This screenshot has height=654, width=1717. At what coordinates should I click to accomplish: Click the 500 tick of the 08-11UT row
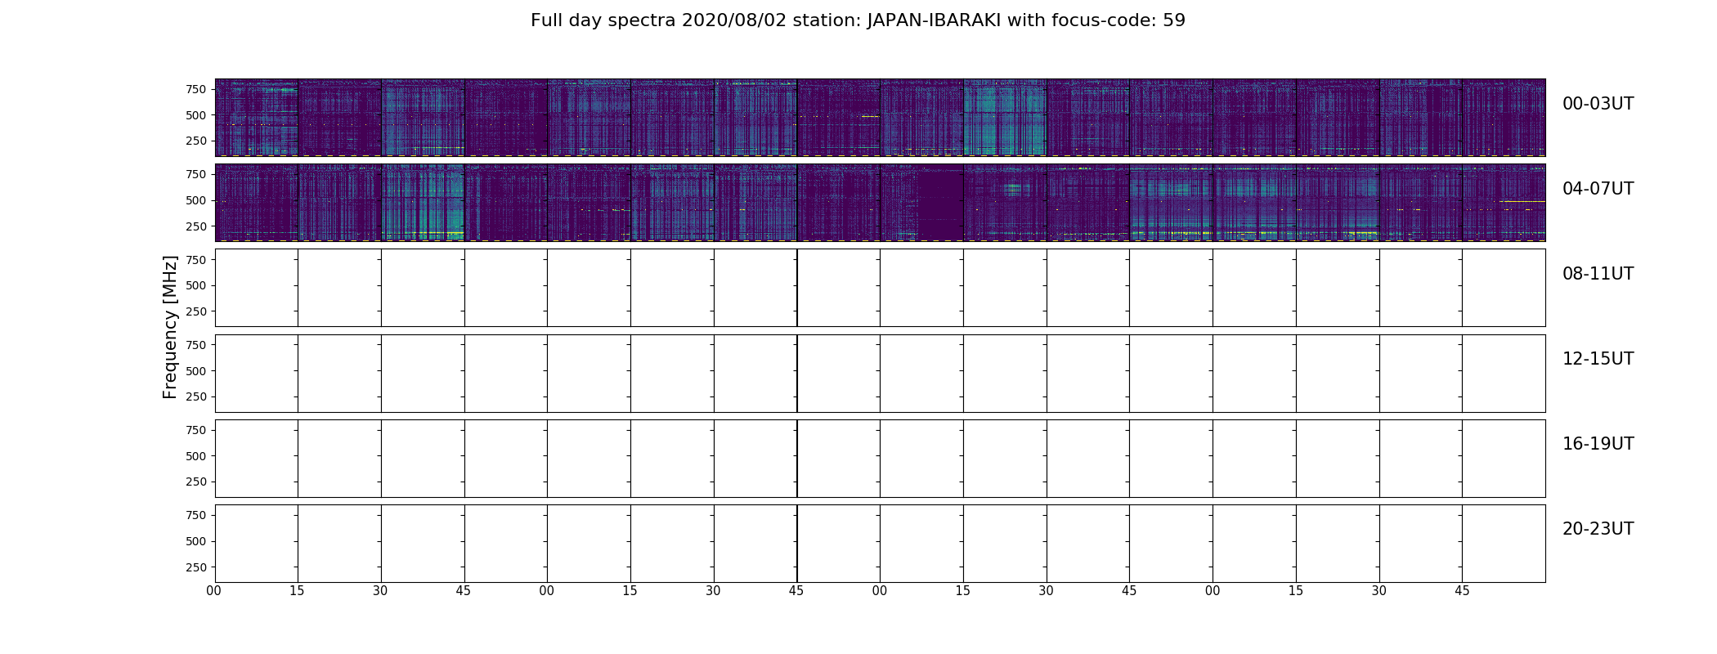[x=196, y=285]
